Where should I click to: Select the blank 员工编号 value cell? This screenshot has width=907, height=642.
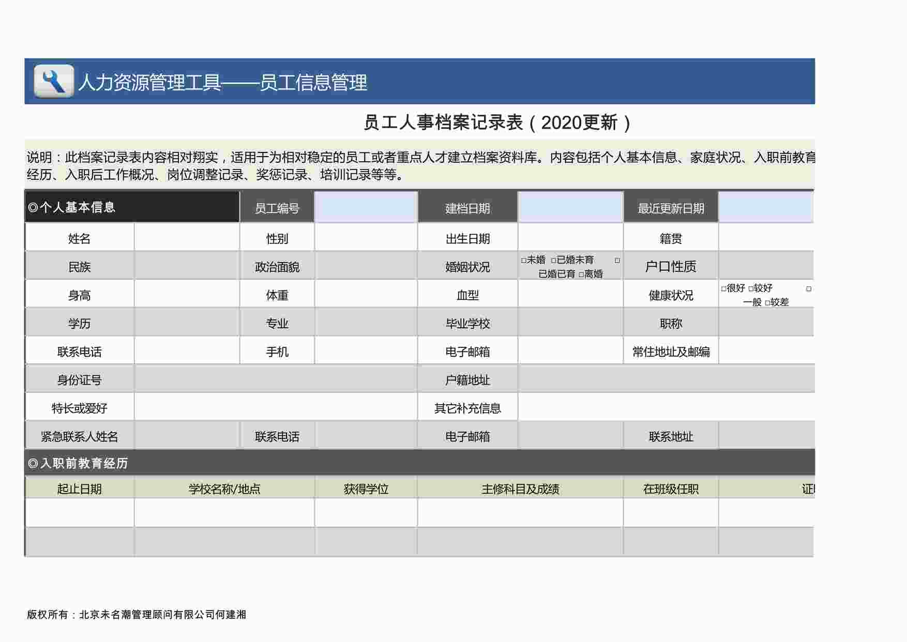pos(366,207)
